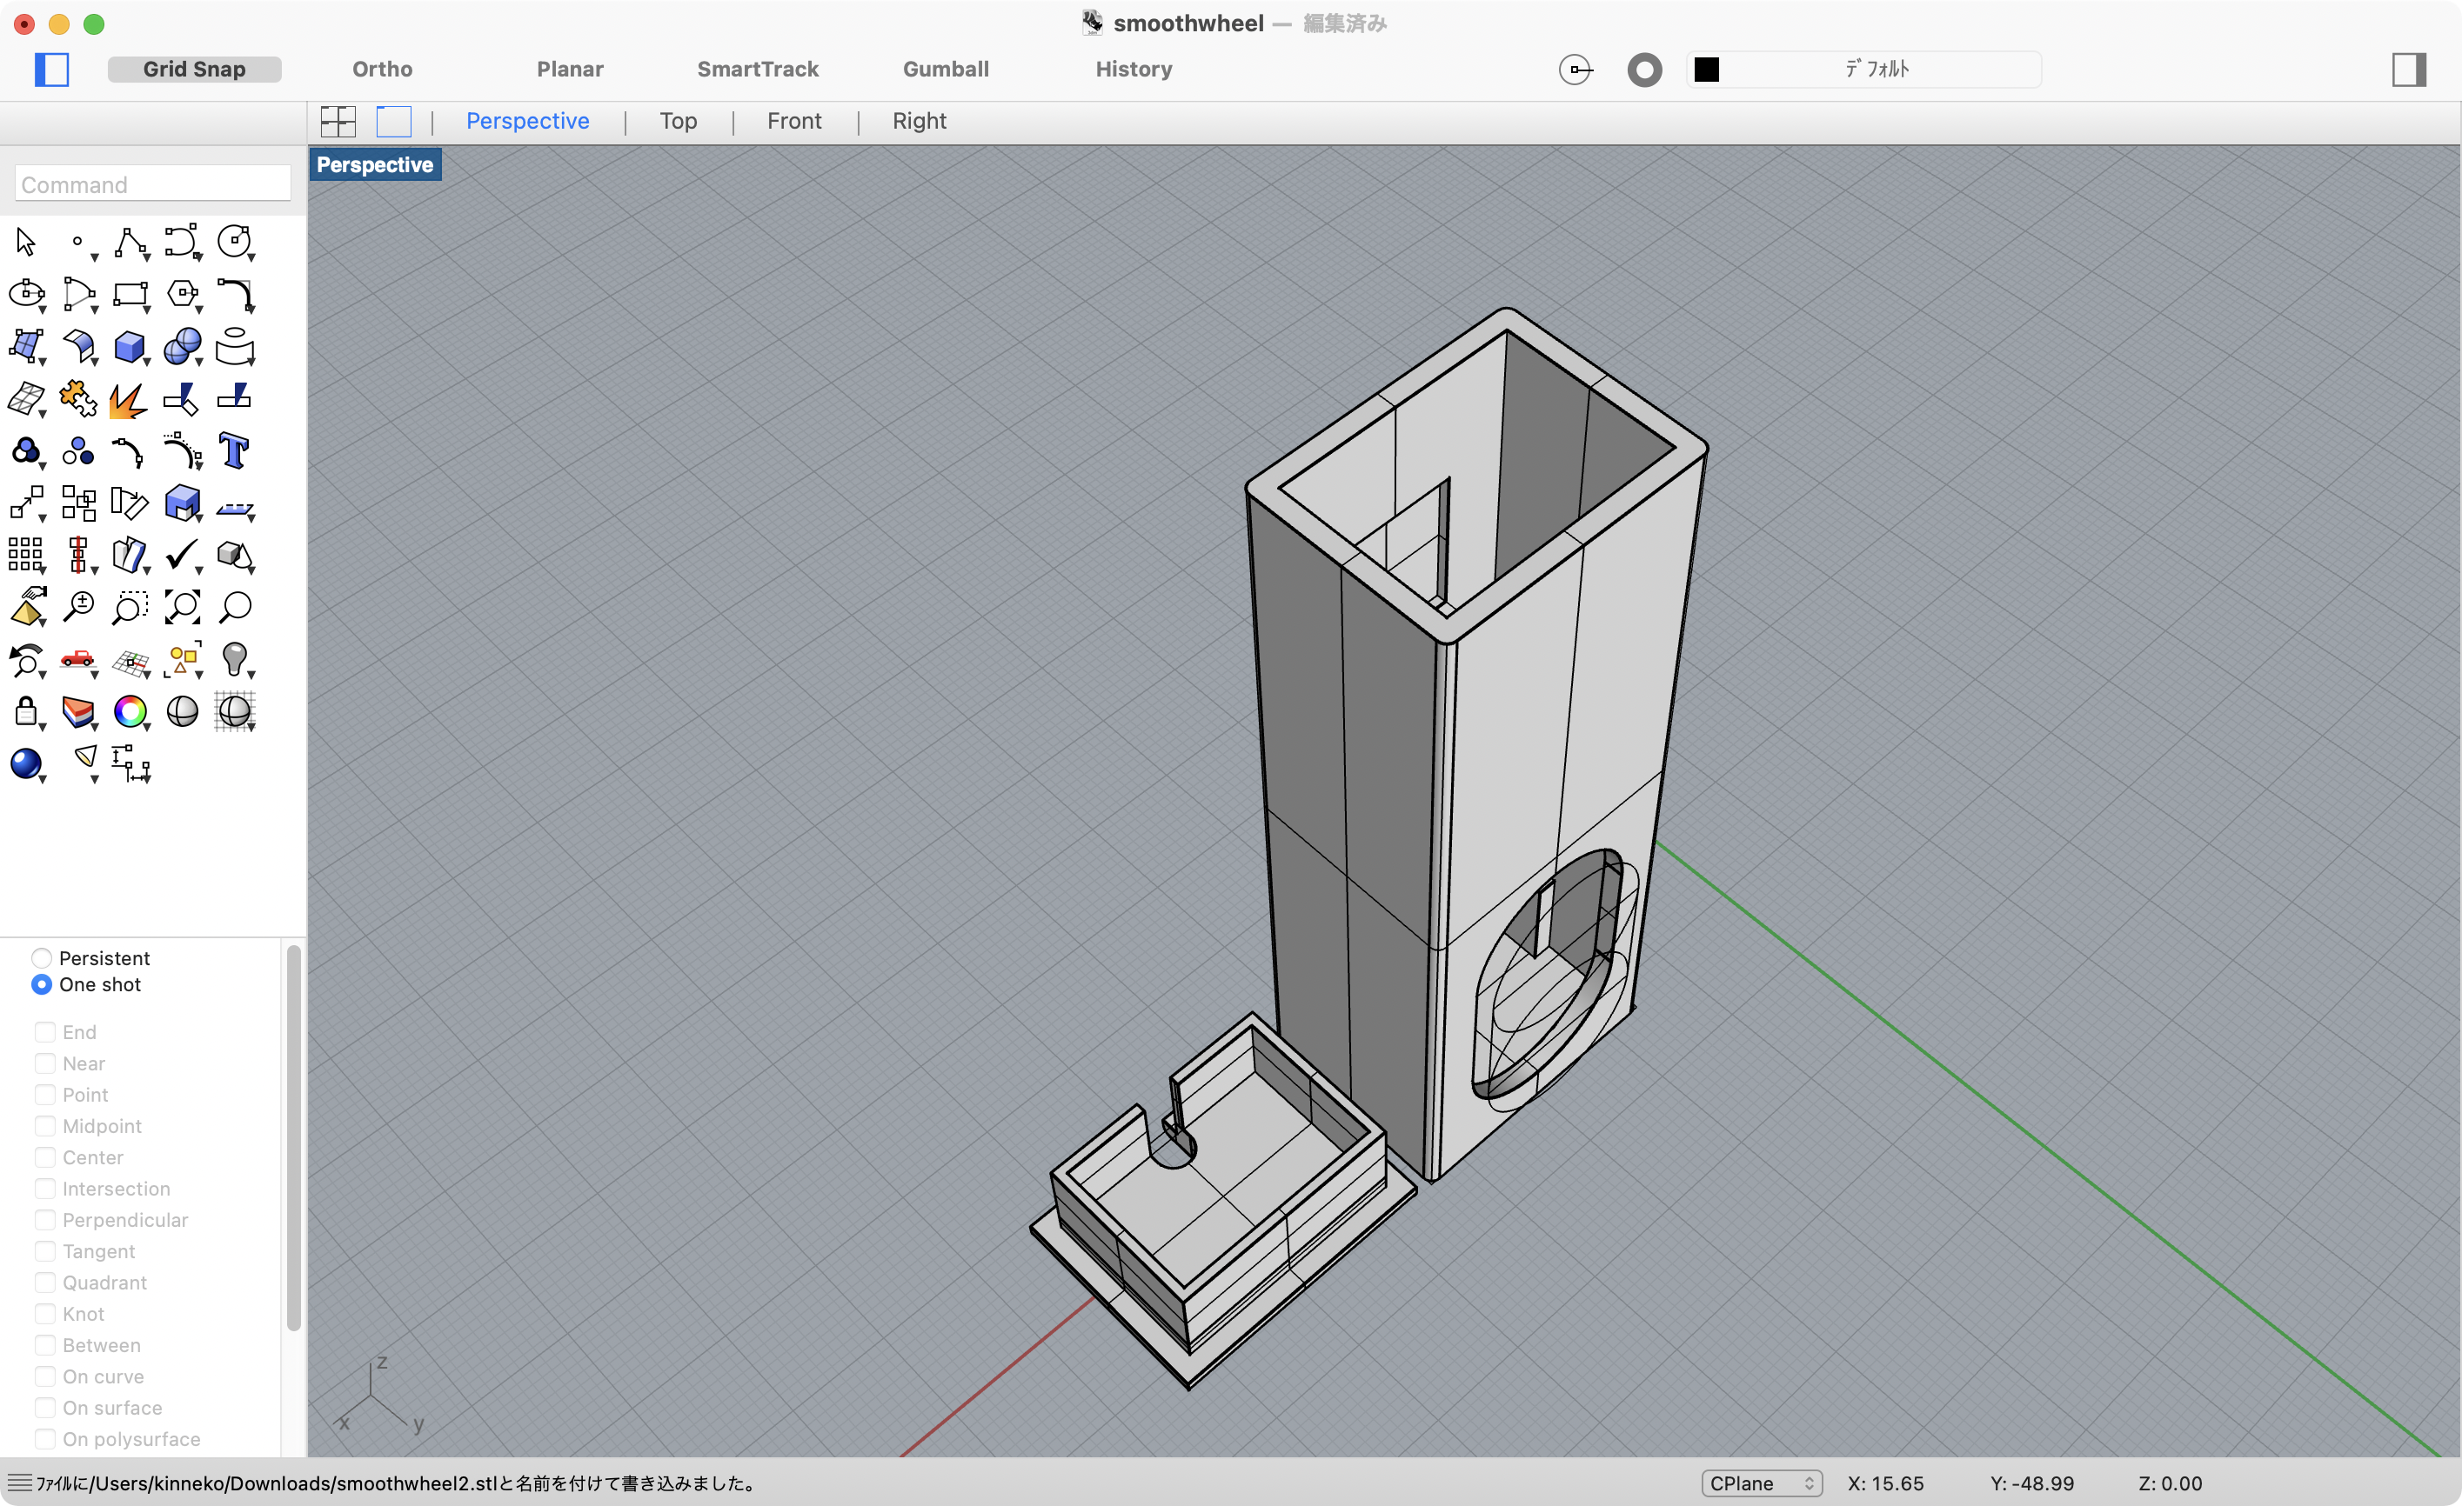Screen dimensions: 2462x1506
Task: Click into the Command input field
Action: click(153, 183)
